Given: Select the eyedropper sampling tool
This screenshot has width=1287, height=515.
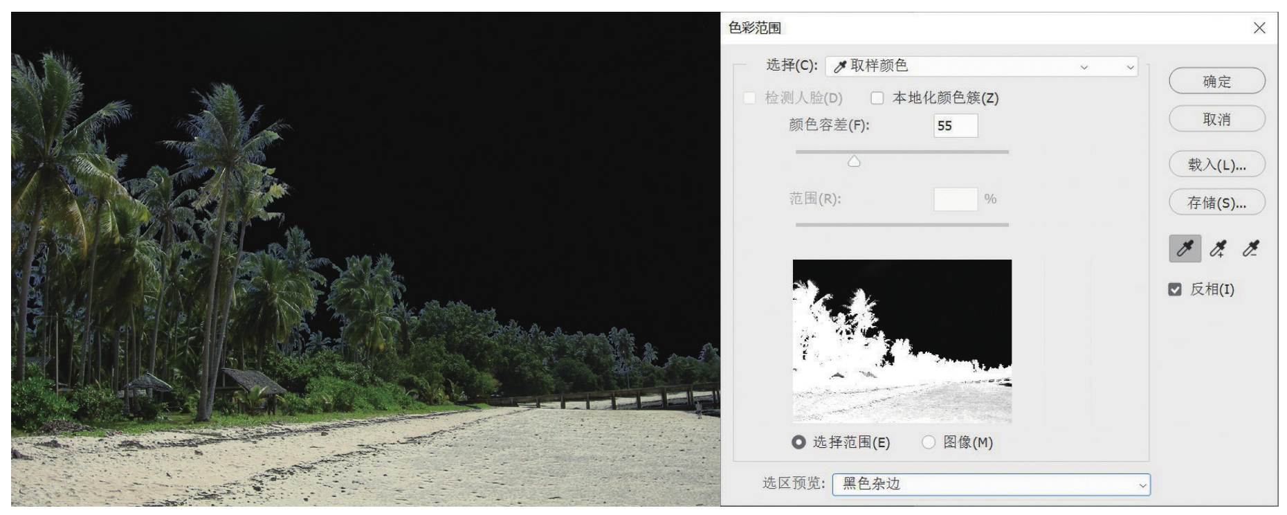Looking at the screenshot, I should [x=1185, y=249].
